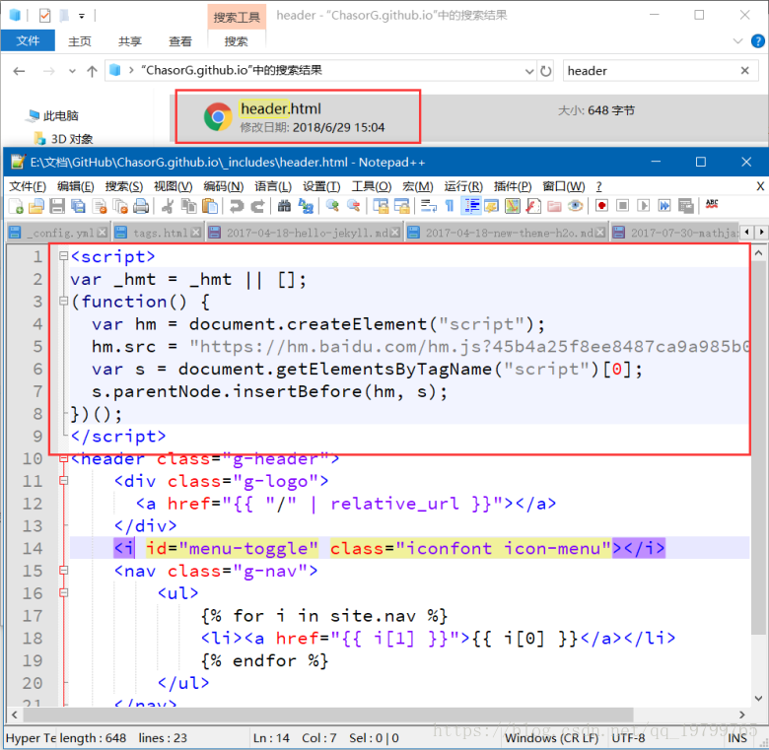Redo the edit via toolbar arrow
This screenshot has height=750, width=769.
pyautogui.click(x=257, y=206)
